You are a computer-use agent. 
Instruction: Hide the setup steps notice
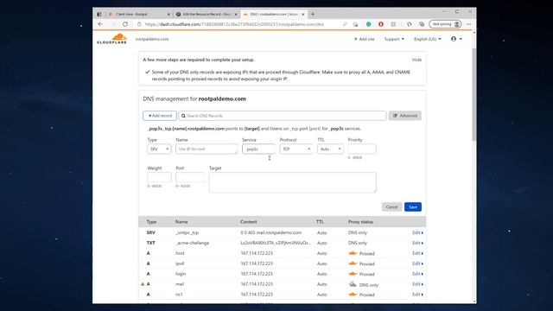pyautogui.click(x=416, y=60)
